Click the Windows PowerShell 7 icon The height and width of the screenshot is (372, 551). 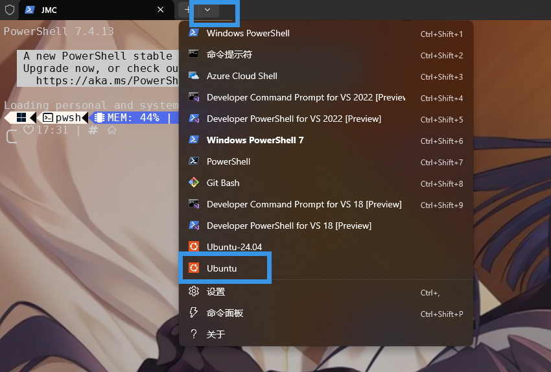coord(194,139)
